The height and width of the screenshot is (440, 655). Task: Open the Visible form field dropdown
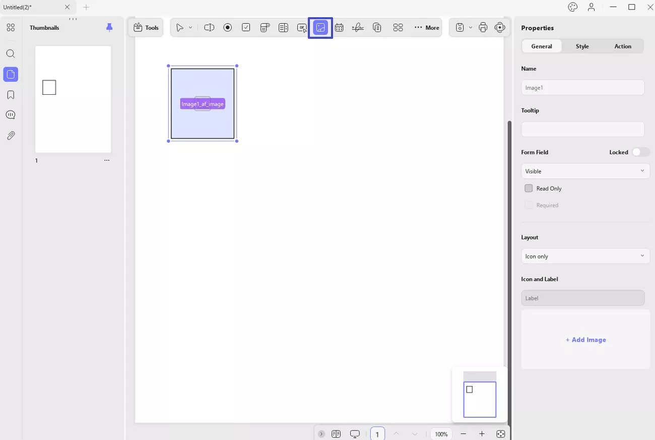point(585,171)
